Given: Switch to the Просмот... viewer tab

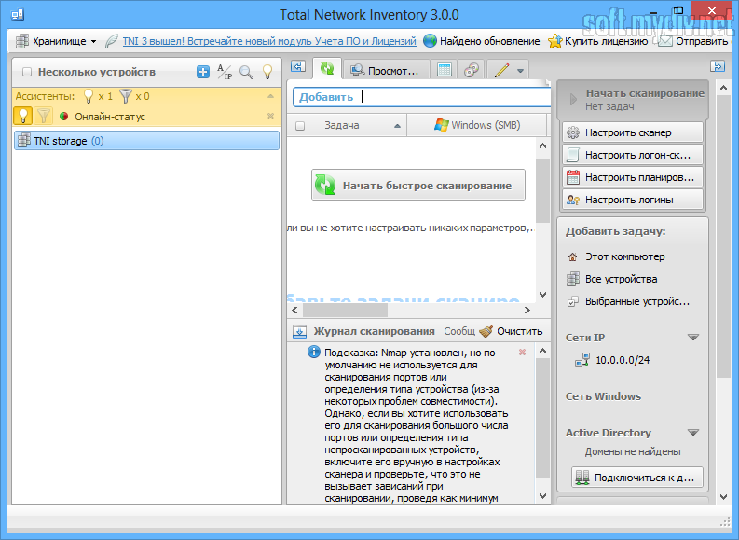Looking at the screenshot, I should pyautogui.click(x=386, y=70).
